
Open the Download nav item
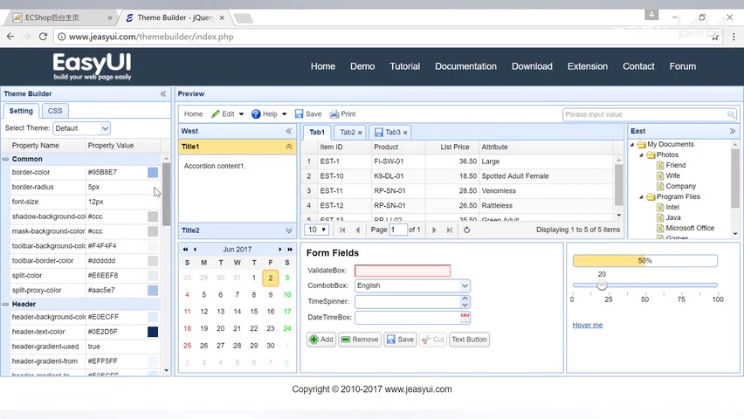(532, 66)
